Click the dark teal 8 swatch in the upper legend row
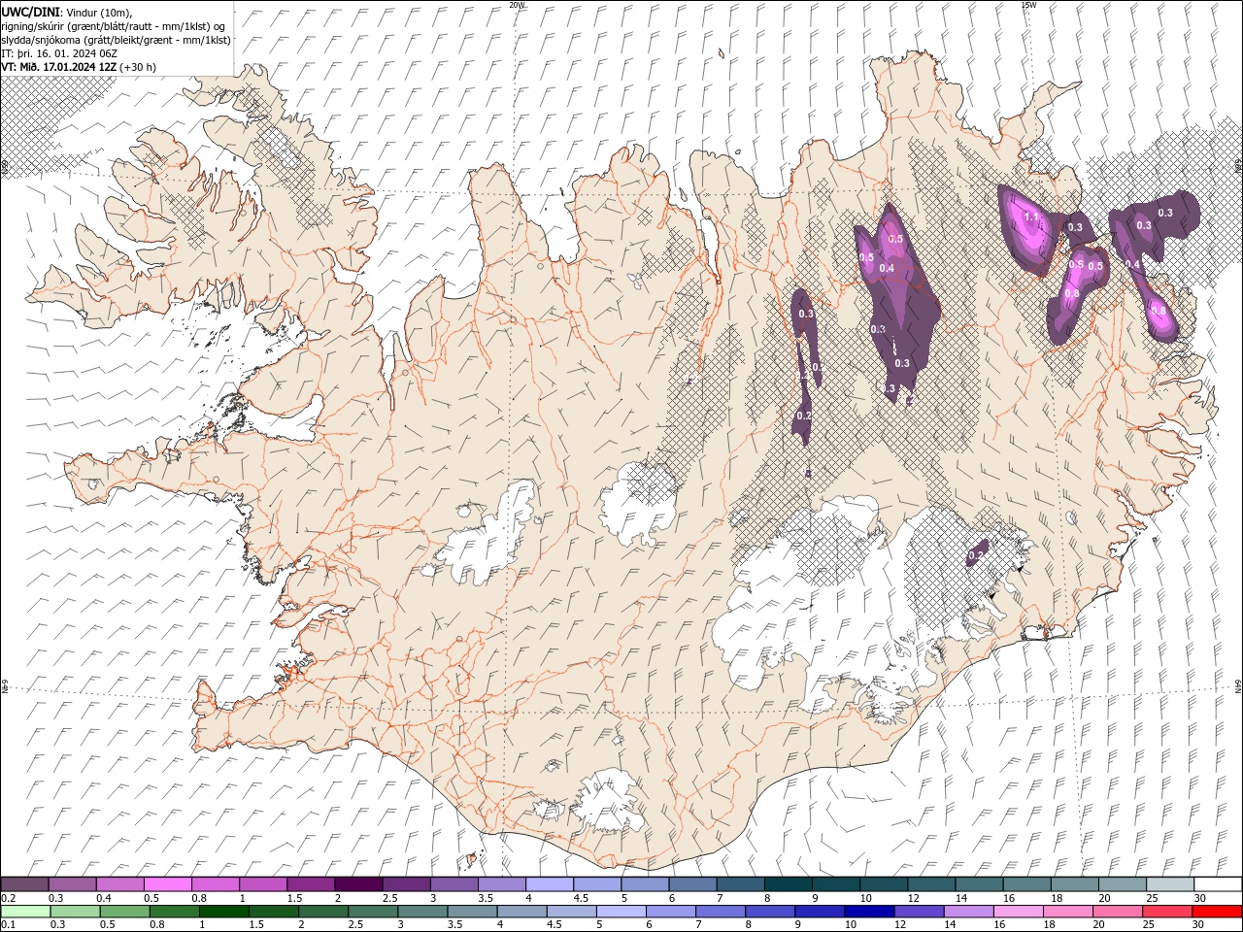The height and width of the screenshot is (932, 1243). point(789,884)
